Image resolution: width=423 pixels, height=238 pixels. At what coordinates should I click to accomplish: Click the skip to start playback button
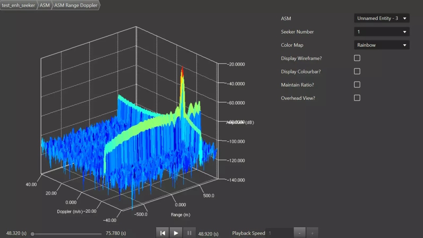point(162,233)
